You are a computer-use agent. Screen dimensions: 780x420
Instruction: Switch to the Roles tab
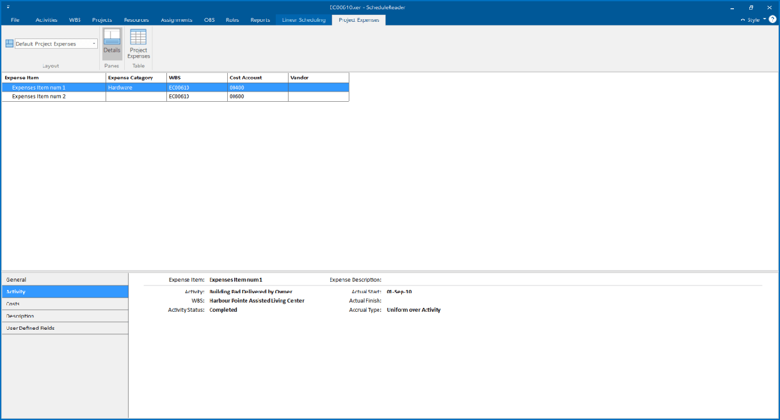tap(232, 20)
